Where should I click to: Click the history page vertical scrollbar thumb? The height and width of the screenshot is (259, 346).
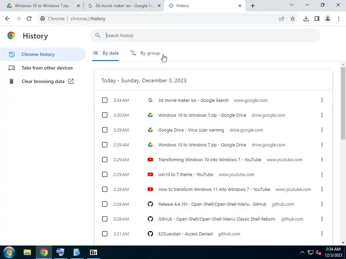tap(343, 103)
